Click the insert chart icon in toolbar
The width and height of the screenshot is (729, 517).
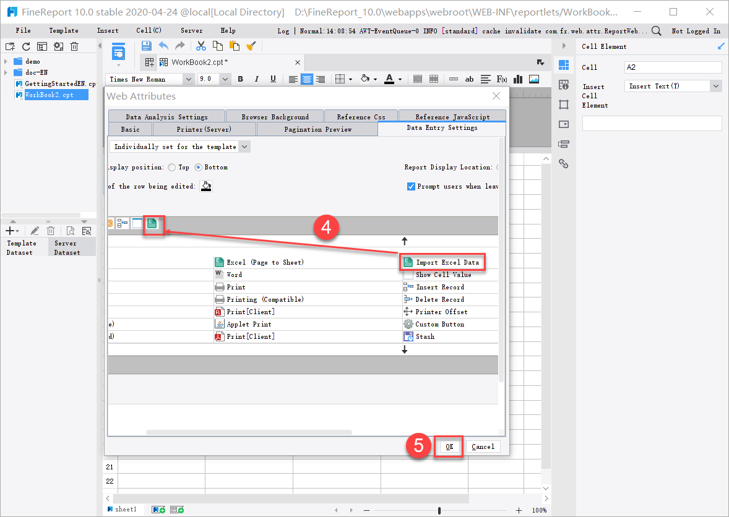pyautogui.click(x=518, y=79)
